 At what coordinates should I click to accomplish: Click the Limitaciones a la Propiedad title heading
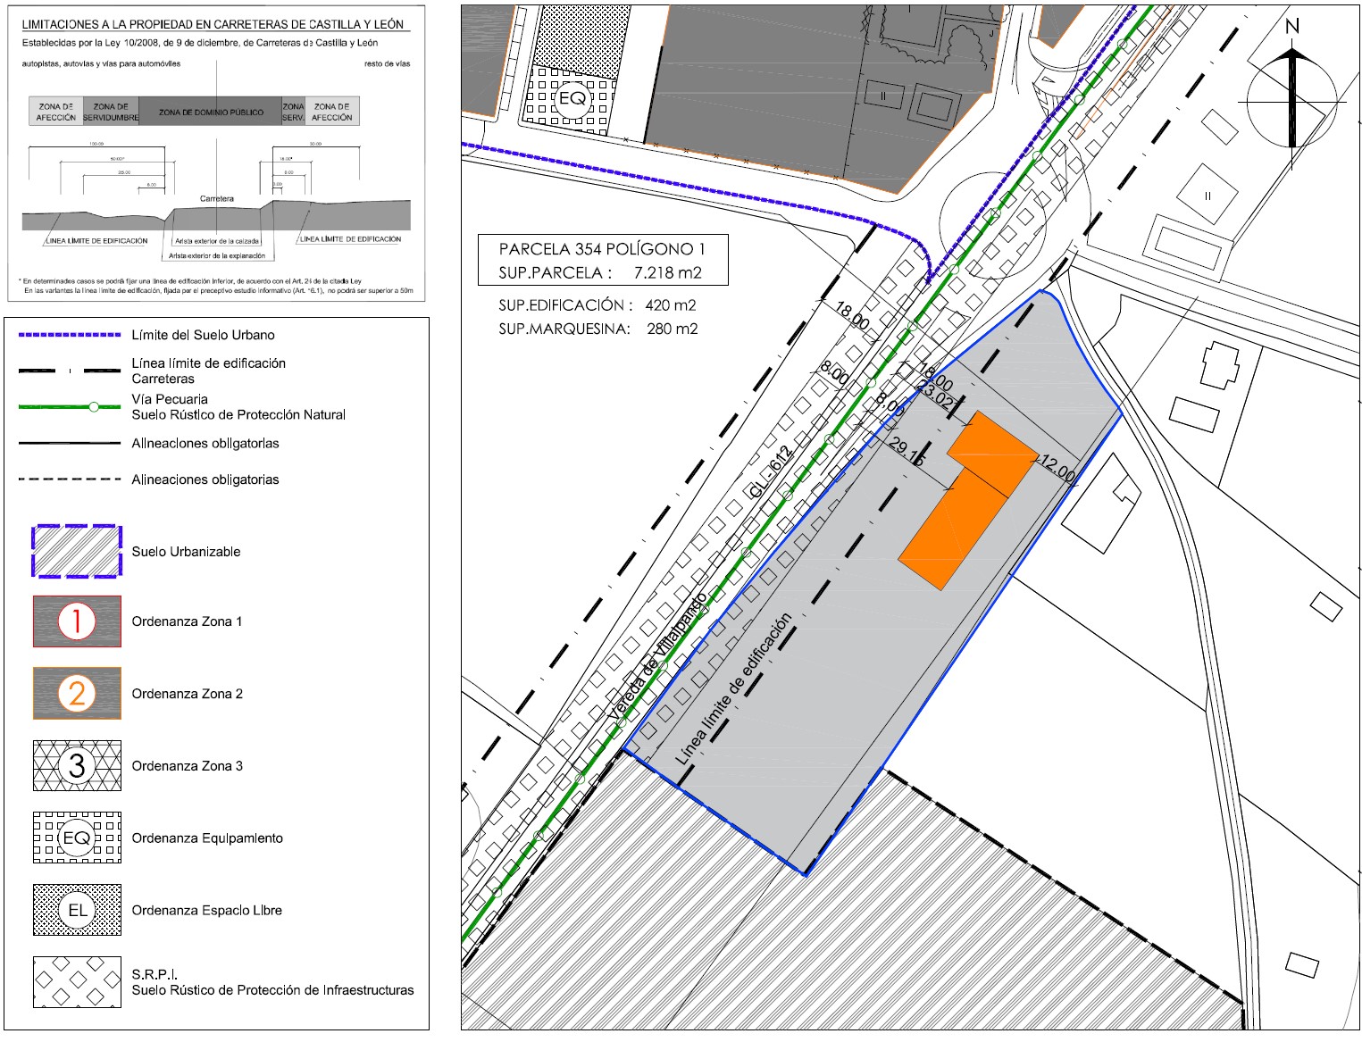coord(213,24)
